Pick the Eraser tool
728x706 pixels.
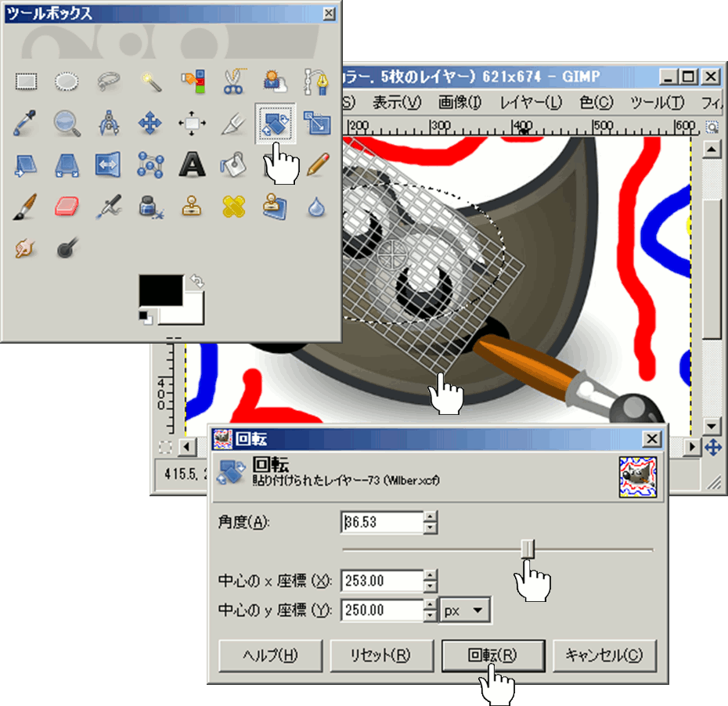click(x=67, y=206)
